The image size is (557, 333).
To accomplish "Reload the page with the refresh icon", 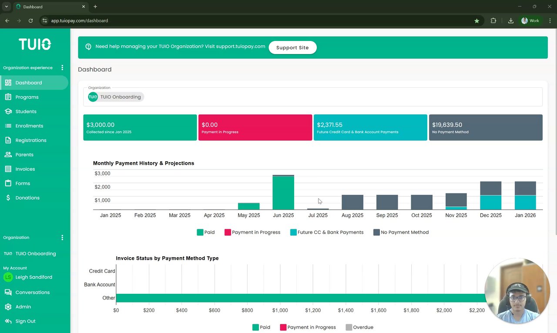I will [30, 20].
